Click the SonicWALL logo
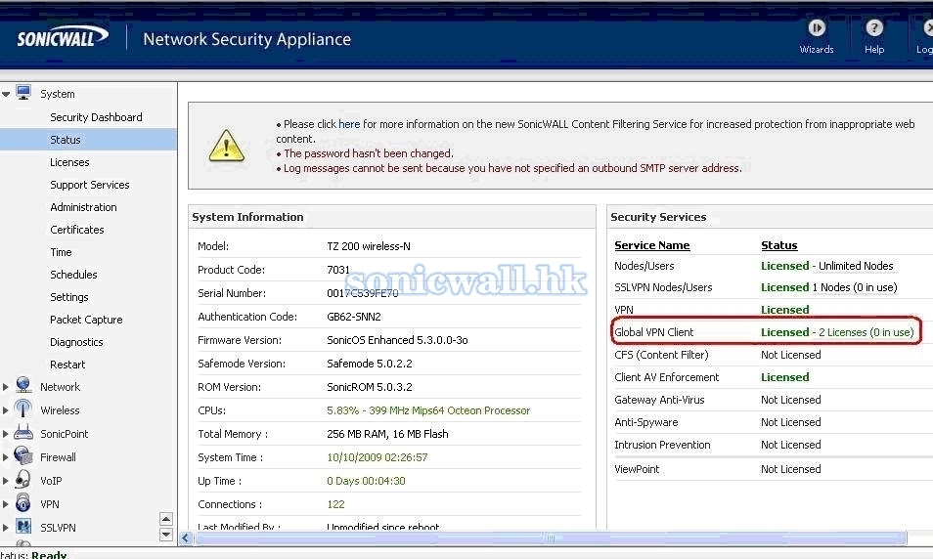The image size is (933, 559). click(x=62, y=37)
